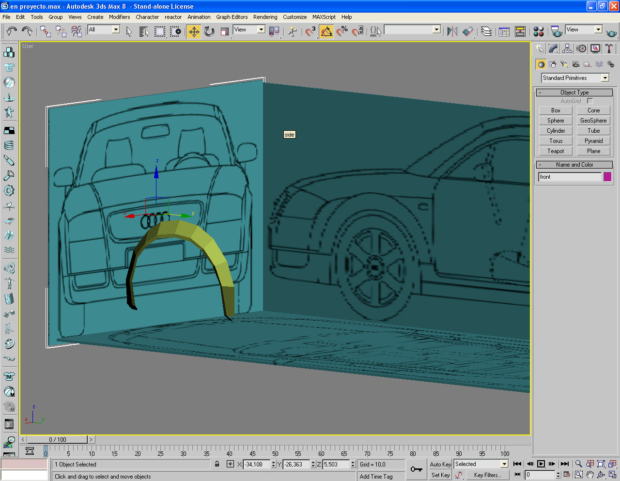Click the Play Animation button
Screen dimensions: 620x481
point(541,464)
